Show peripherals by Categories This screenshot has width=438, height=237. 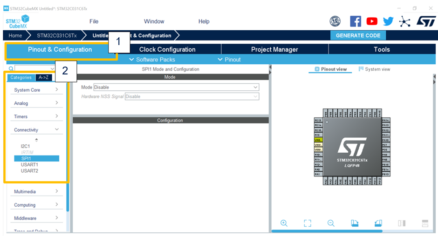pos(21,77)
